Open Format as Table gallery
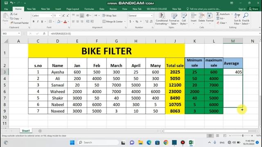This screenshot has height=147, width=262. (x=174, y=19)
